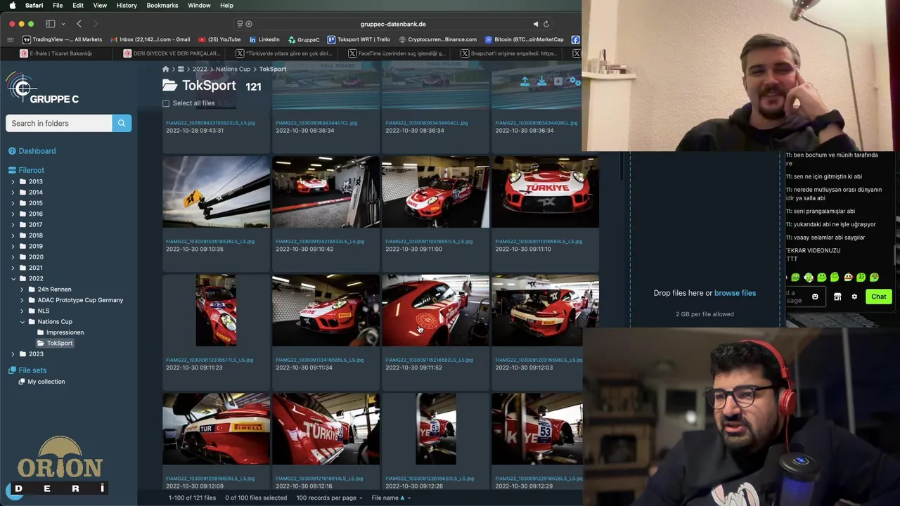Open thumbnail FIAMG22_10300911341658SLS_LS.jpg
This screenshot has height=506, width=900.
point(326,310)
